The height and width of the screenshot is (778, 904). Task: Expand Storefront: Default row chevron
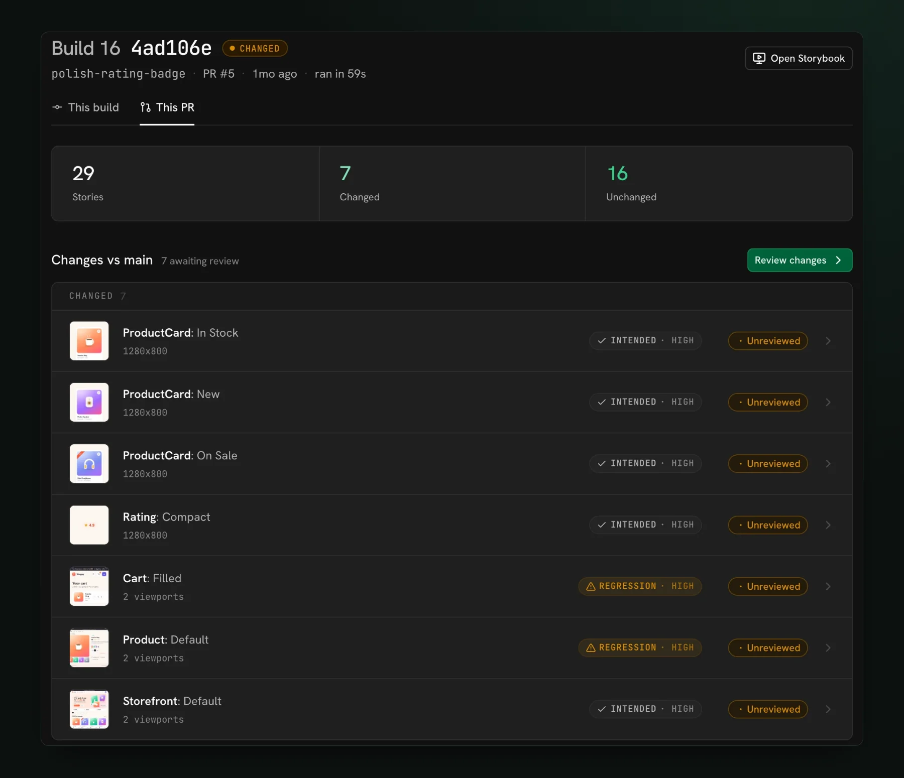828,709
